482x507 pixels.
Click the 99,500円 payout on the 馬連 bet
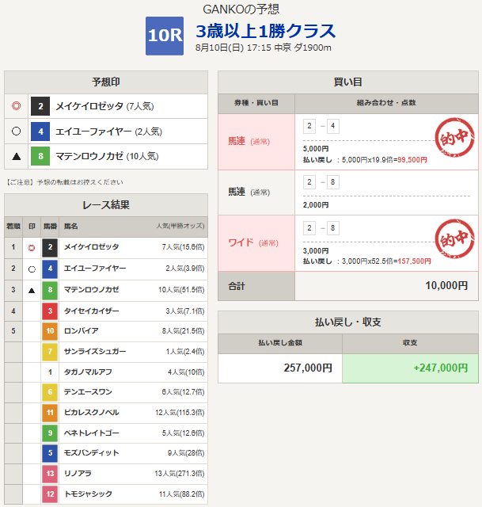pos(412,160)
